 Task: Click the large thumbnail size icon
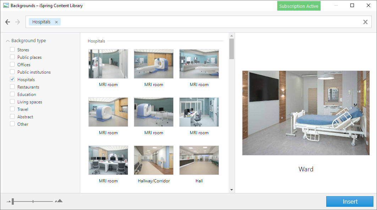tap(59, 201)
